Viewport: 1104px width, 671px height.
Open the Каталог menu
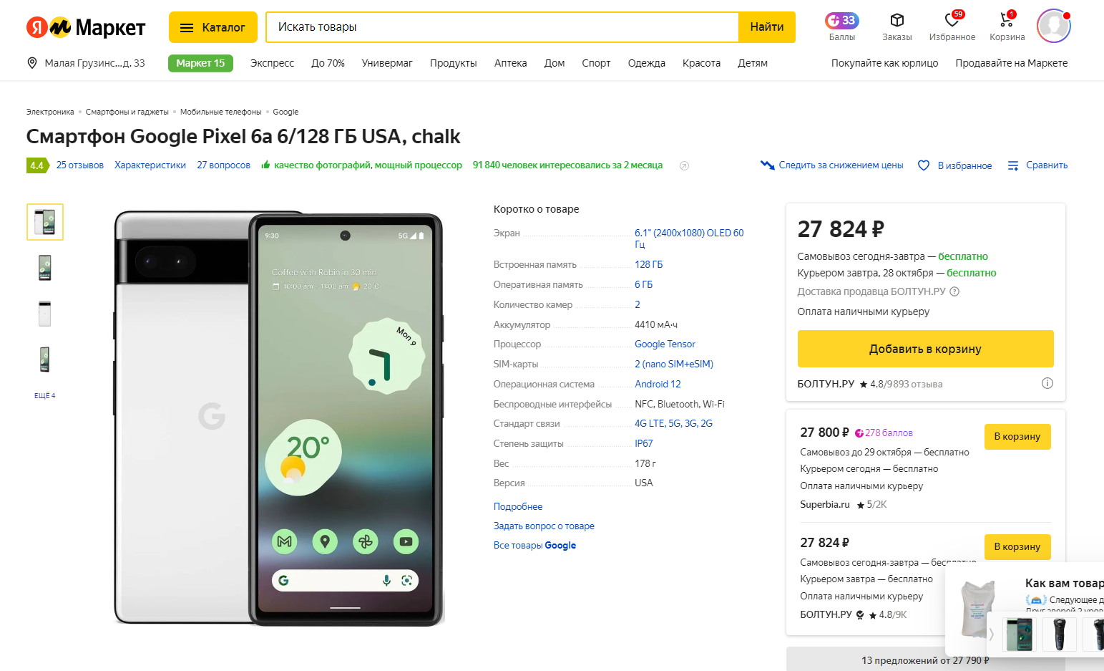213,27
